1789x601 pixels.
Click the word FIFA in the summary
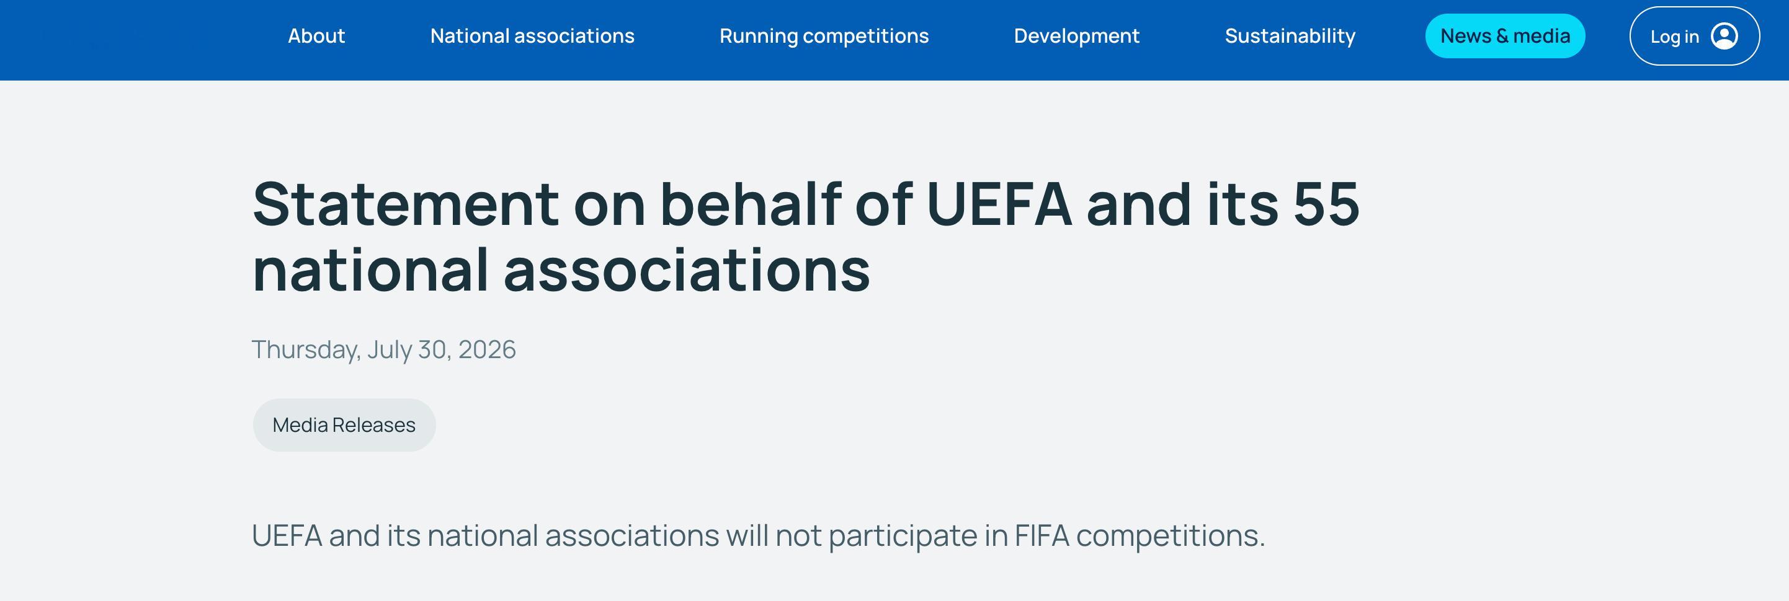(x=1042, y=536)
